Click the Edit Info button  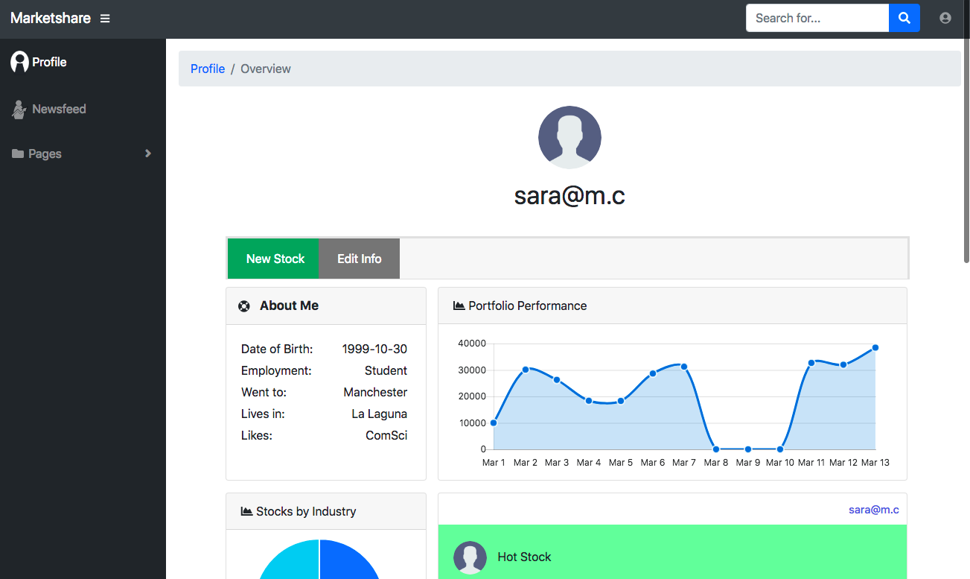point(359,259)
